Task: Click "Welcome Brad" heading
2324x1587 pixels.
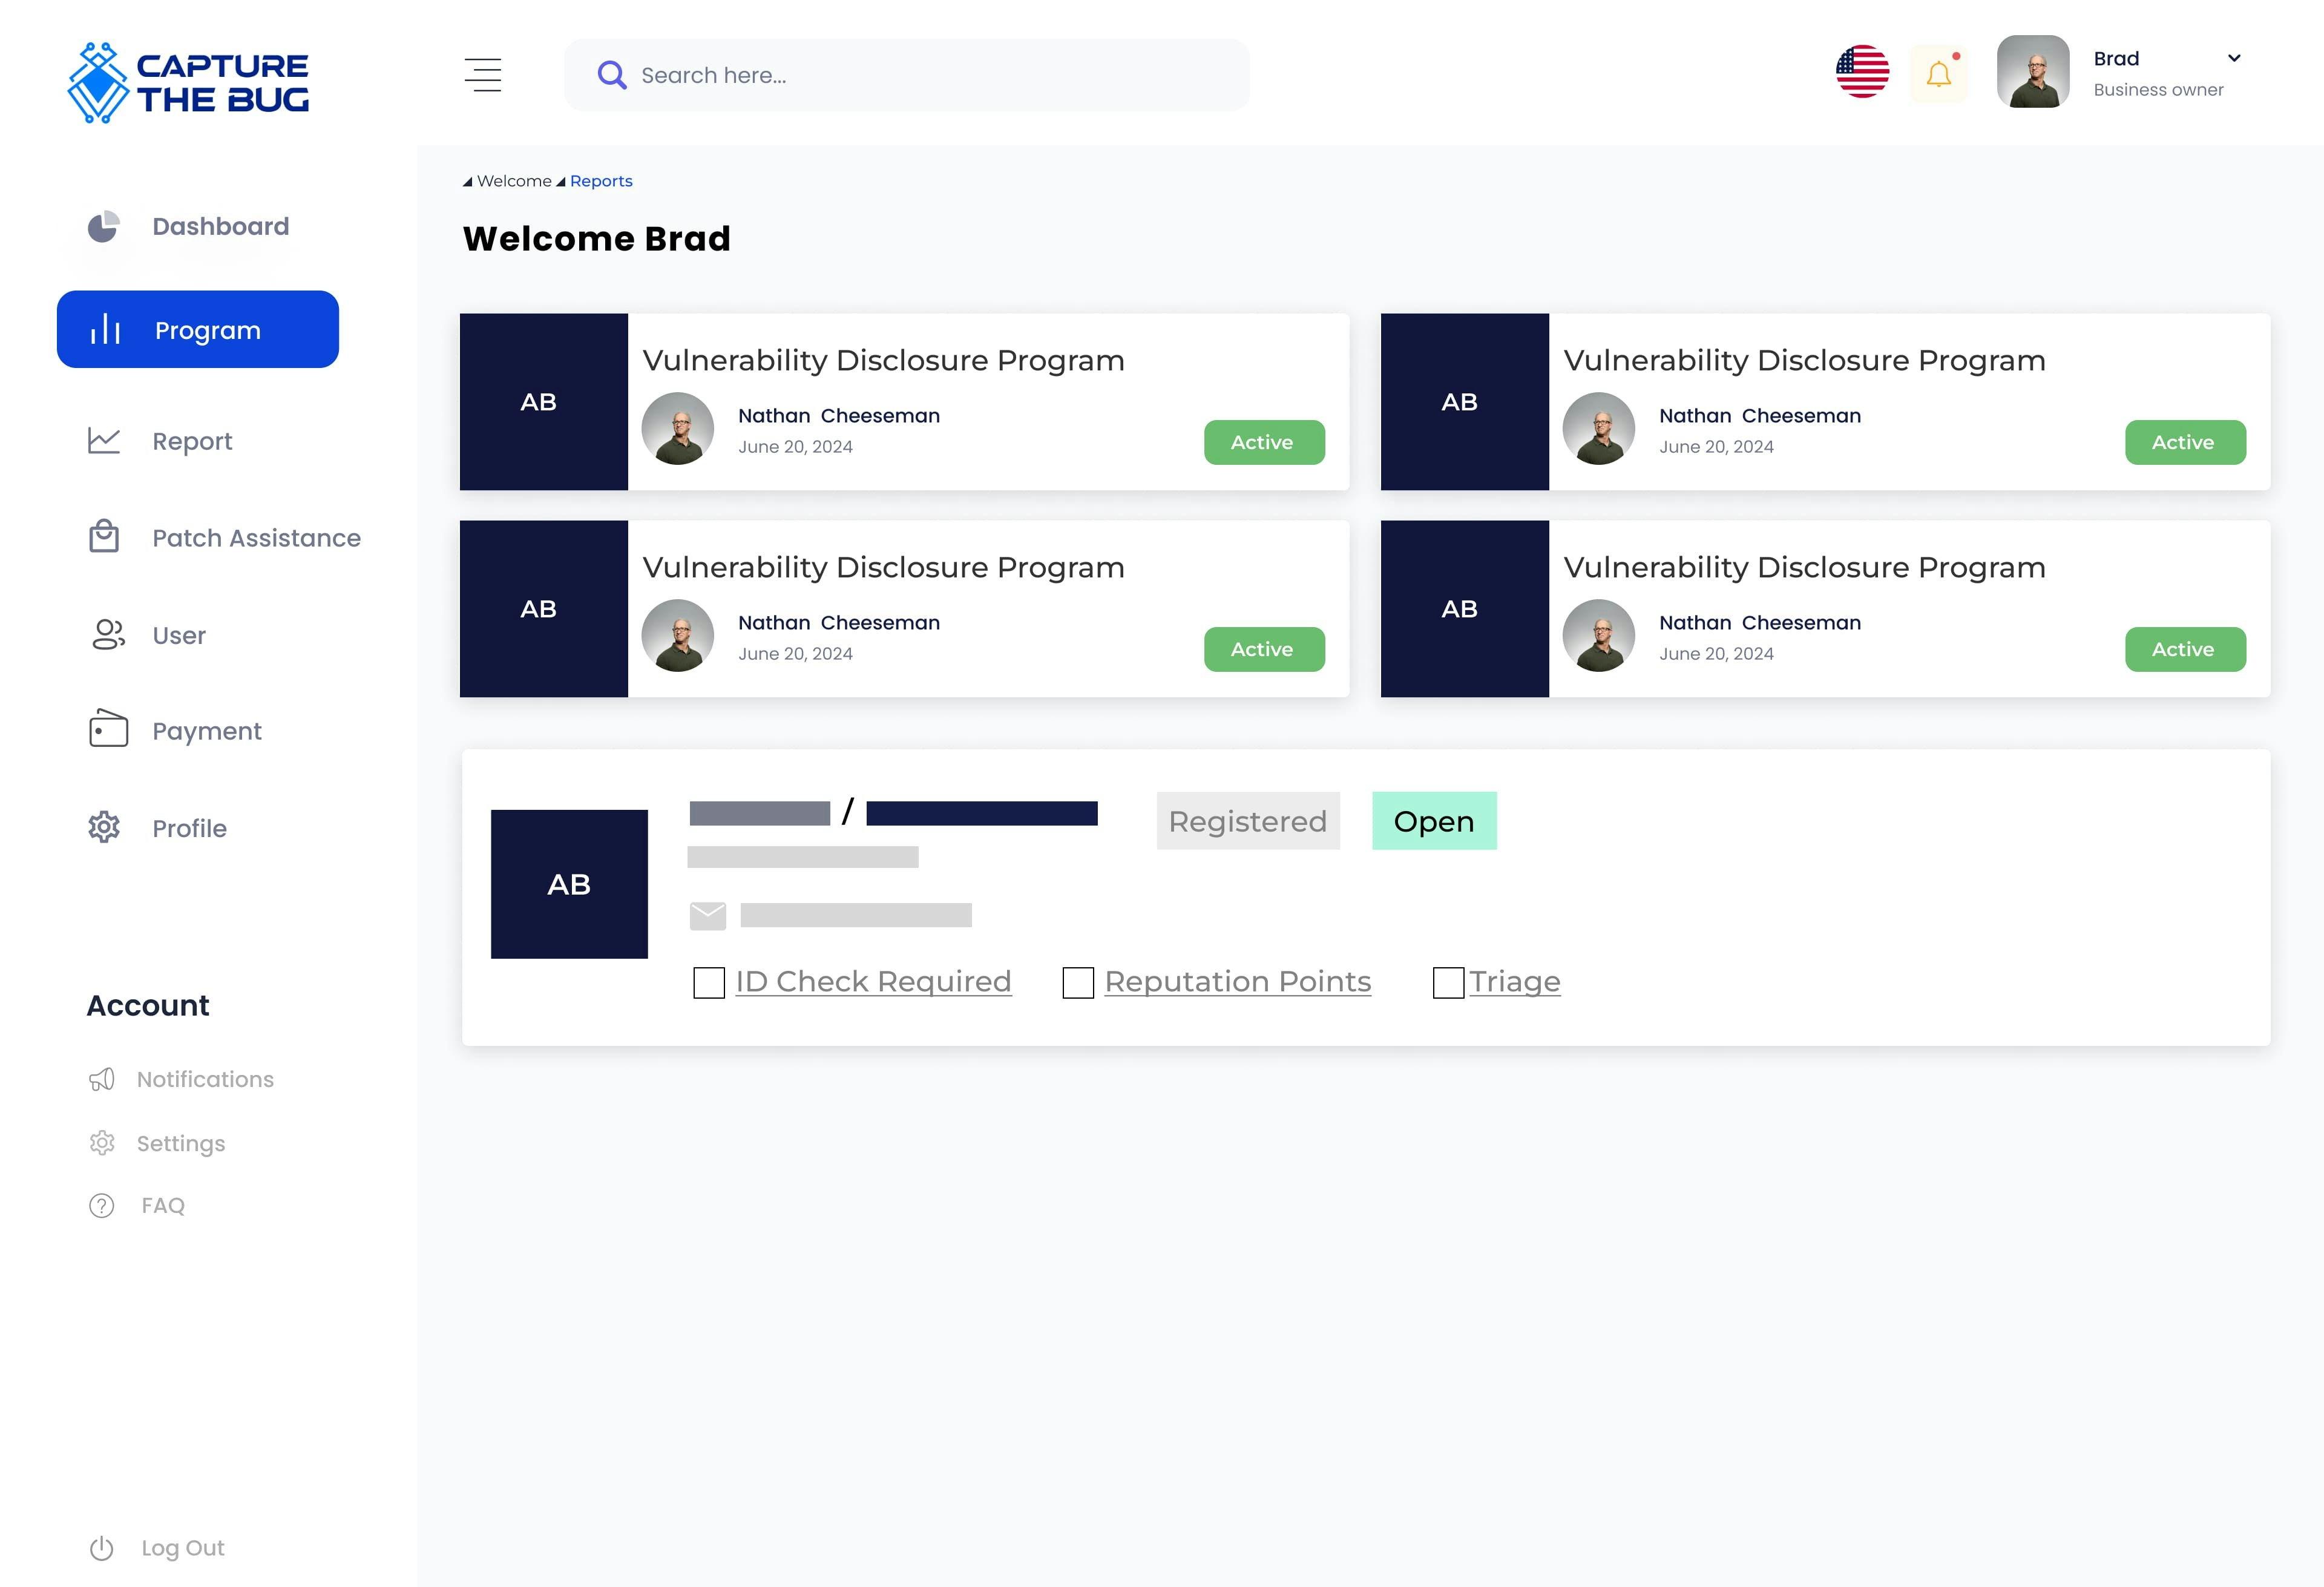Action: (x=597, y=239)
